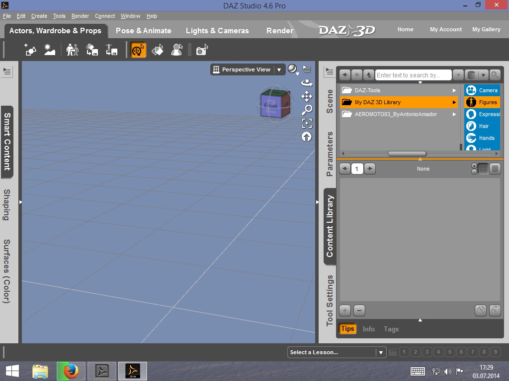This screenshot has width=509, height=381.
Task: Click the sun and landscape toolbar icon
Action: pyautogui.click(x=50, y=50)
